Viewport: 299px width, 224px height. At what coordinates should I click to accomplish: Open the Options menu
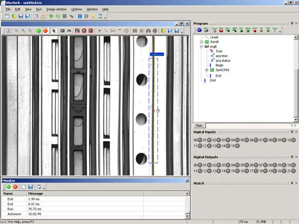[77, 9]
